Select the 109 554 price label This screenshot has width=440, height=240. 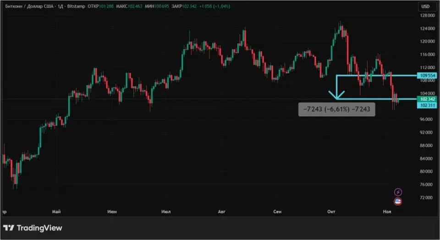pyautogui.click(x=427, y=75)
